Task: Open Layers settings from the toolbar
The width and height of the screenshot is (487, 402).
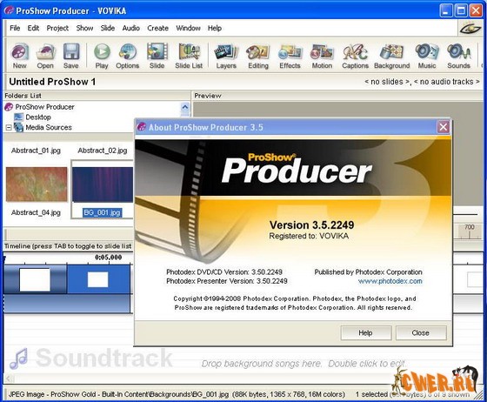Action: tap(226, 56)
